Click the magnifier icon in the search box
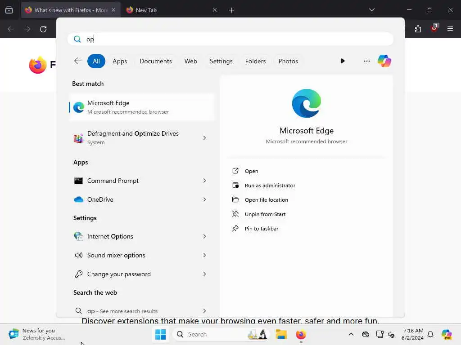The image size is (461, 345). 77,39
